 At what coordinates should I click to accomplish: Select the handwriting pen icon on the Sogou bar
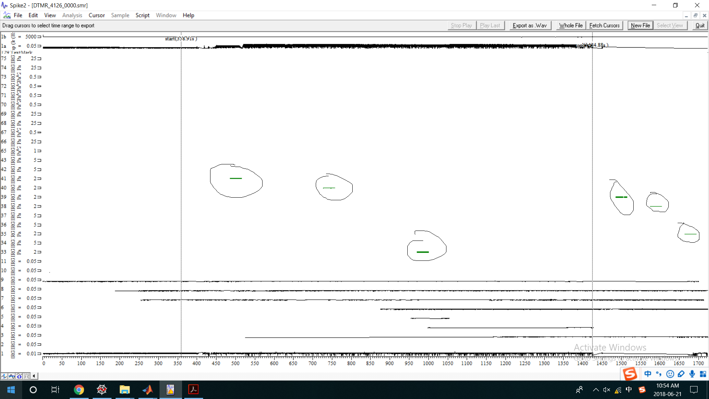point(681,374)
